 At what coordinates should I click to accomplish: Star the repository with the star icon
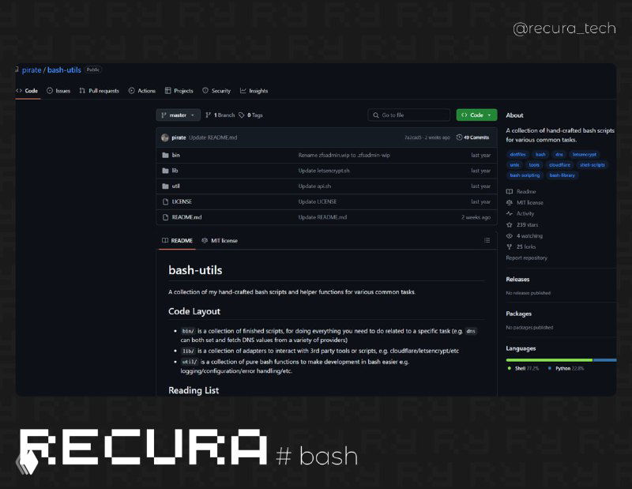point(510,224)
